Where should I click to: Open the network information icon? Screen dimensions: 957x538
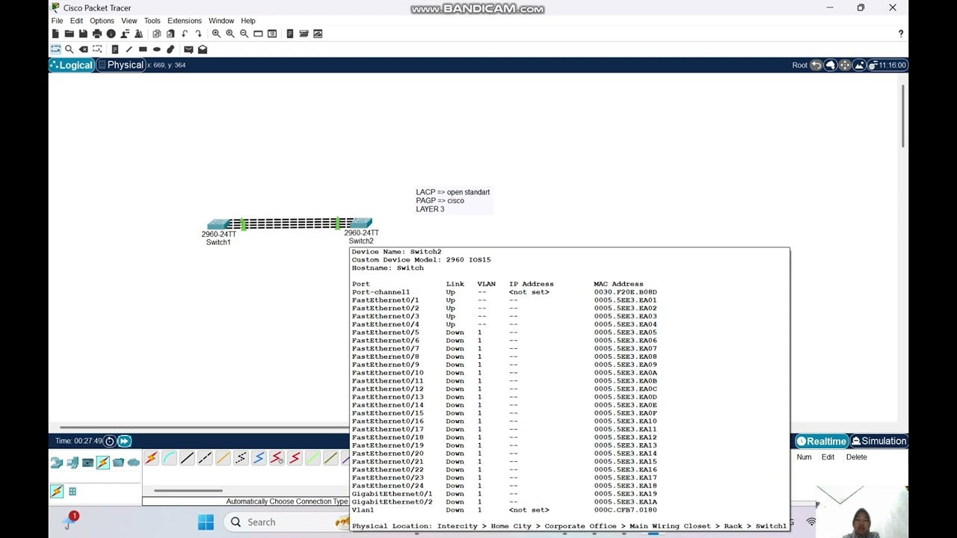point(111,34)
